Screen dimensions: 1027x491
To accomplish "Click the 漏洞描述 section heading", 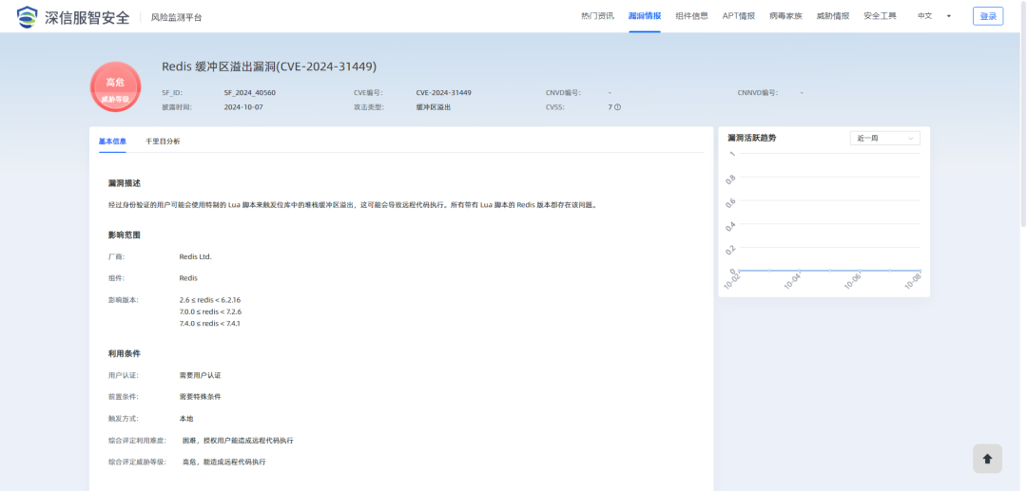I will coord(125,183).
